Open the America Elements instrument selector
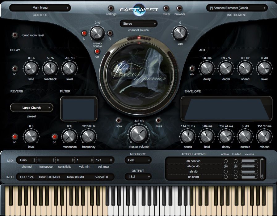 [237, 8]
